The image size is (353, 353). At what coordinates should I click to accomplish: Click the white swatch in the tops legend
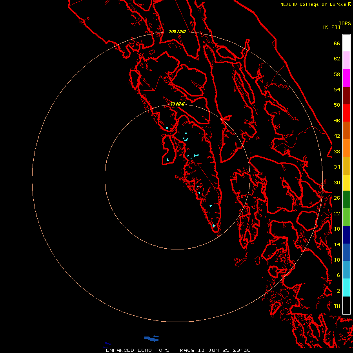(x=346, y=43)
